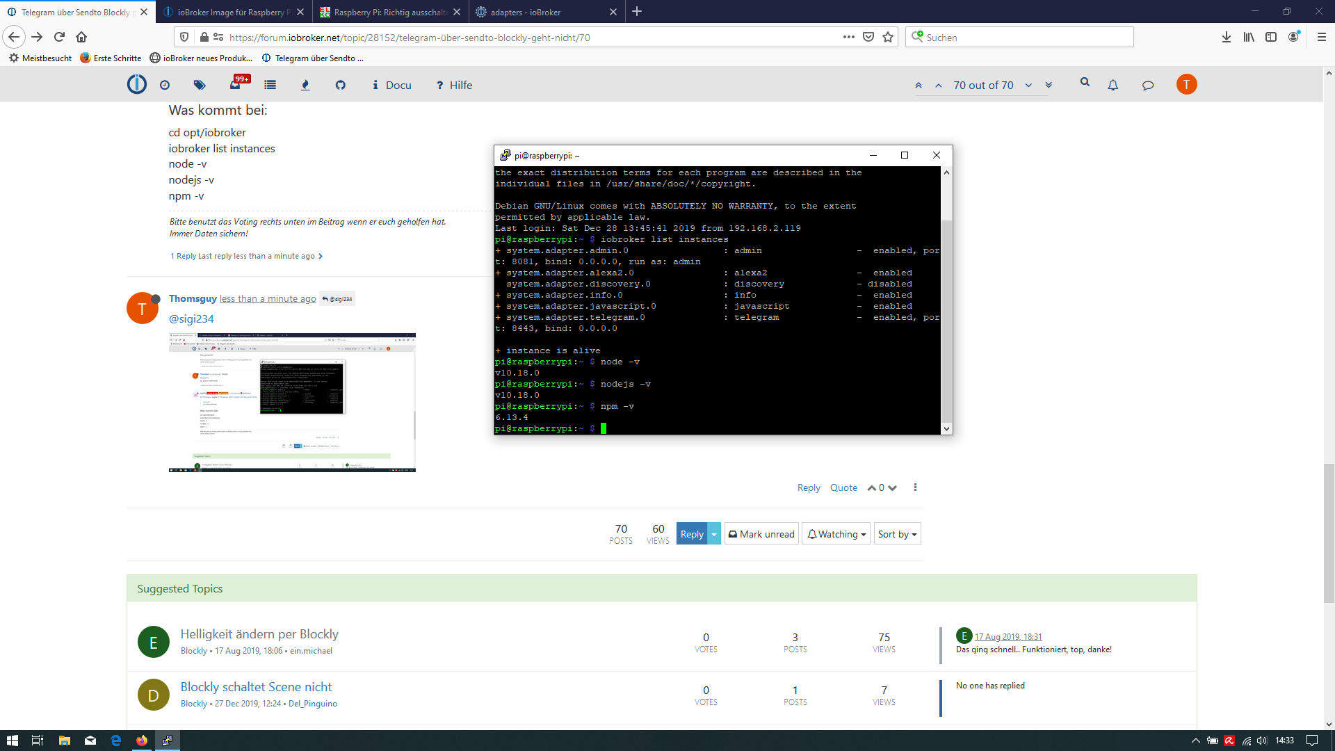
Task: Open the Watching dropdown
Action: coord(836,534)
